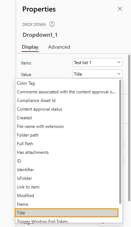Choose Full Path option
Viewport: 131px width, 227px height.
[x=67, y=144]
